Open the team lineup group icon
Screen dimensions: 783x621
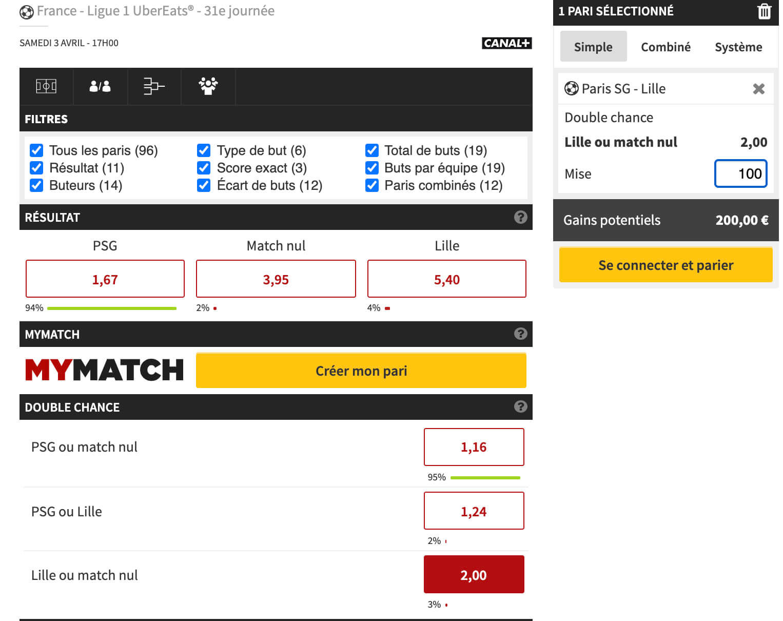pyautogui.click(x=208, y=86)
